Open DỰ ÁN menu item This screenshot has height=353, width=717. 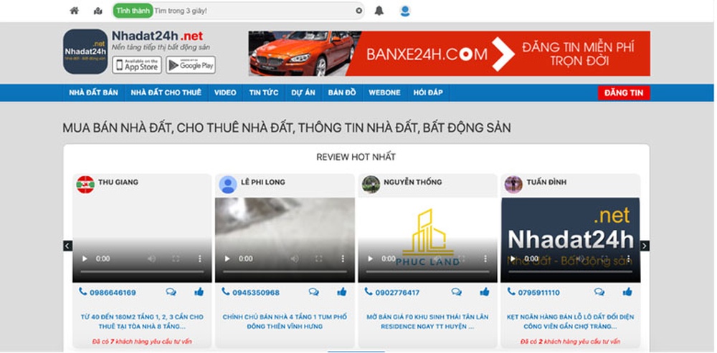tap(303, 92)
